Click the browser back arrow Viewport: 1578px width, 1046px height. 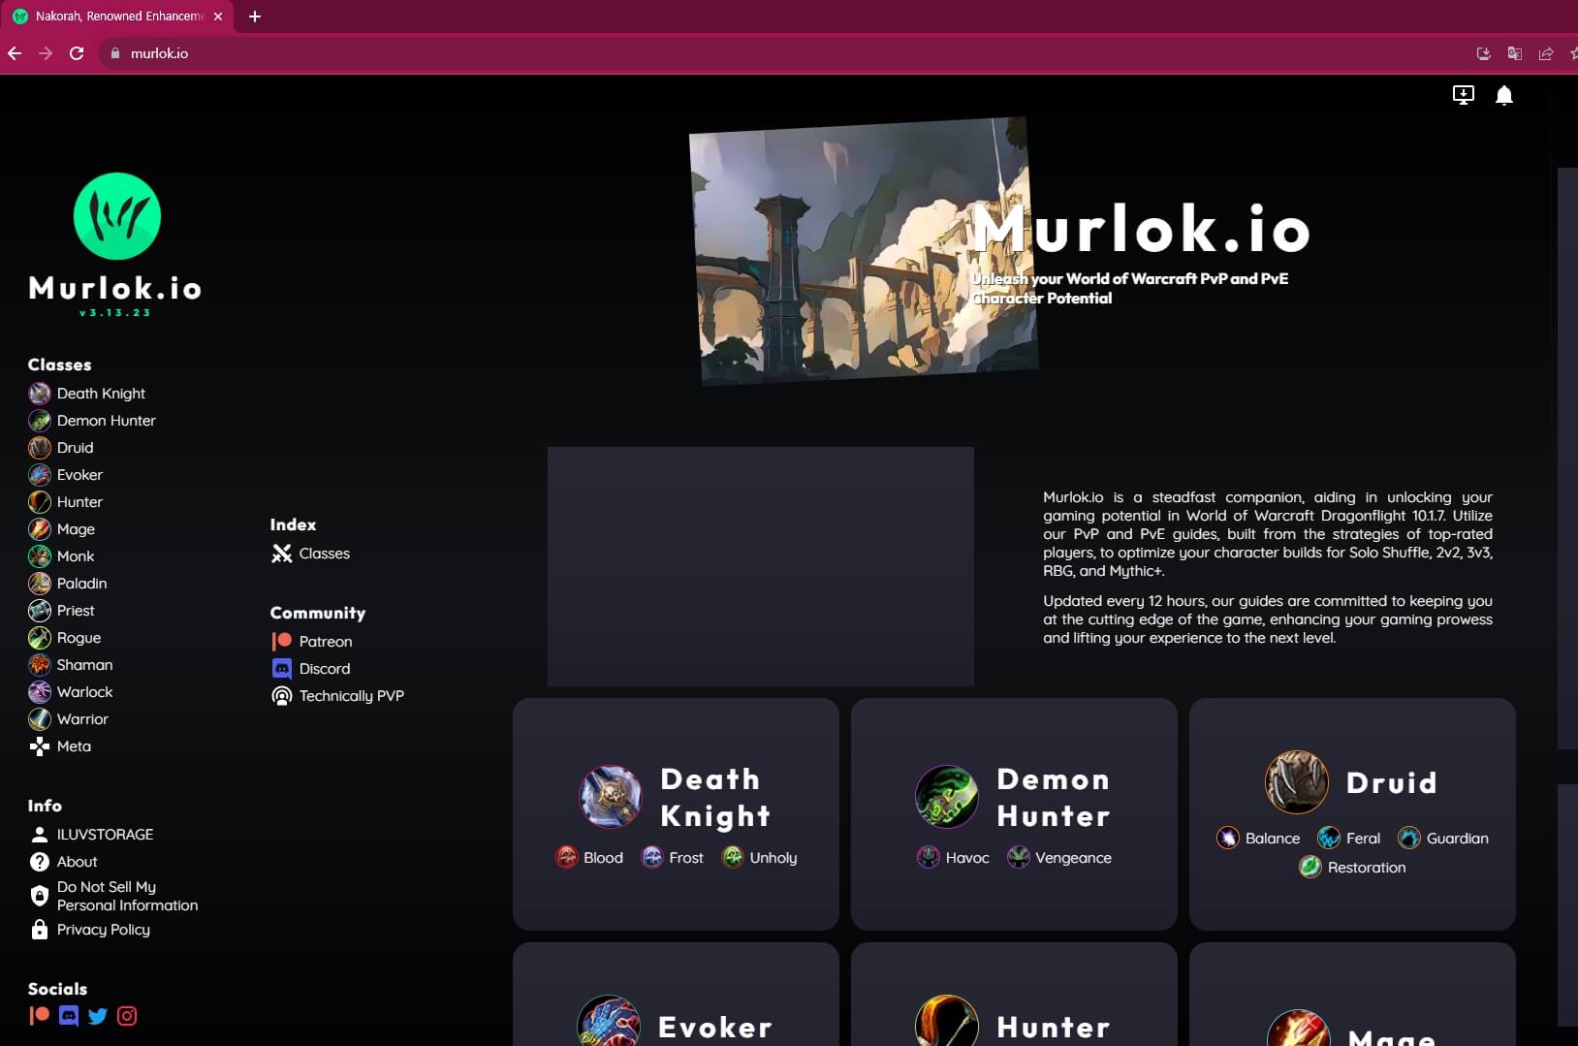[x=15, y=53]
